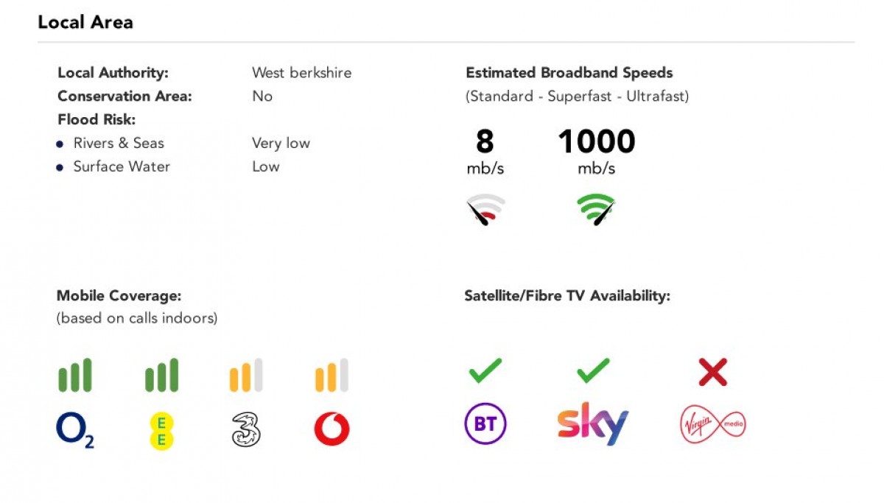Click the BT purple logo

point(485,424)
